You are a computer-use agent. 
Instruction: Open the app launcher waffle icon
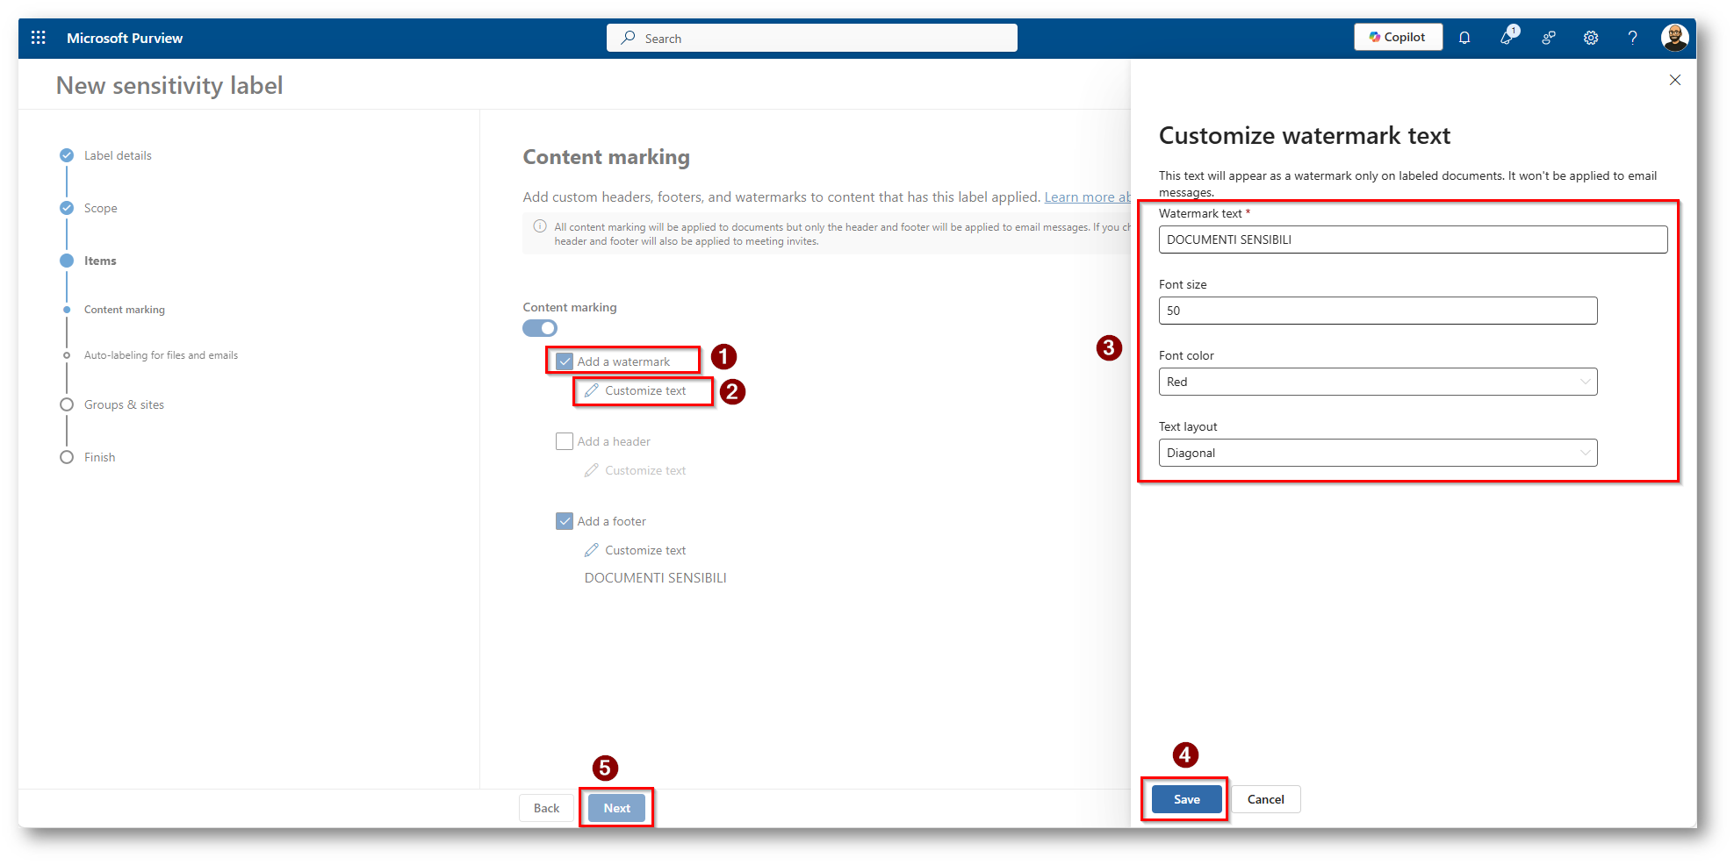click(39, 38)
